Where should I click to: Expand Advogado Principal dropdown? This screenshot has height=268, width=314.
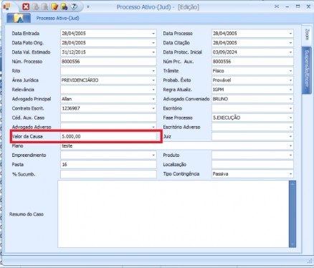[153, 99]
